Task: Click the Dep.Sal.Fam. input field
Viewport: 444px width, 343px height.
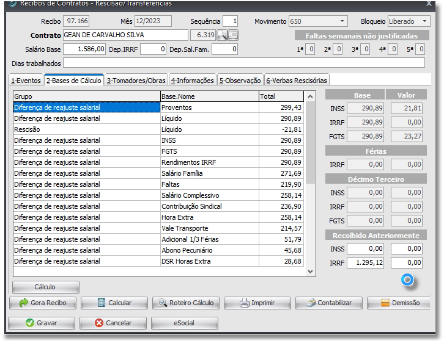Action: point(224,49)
